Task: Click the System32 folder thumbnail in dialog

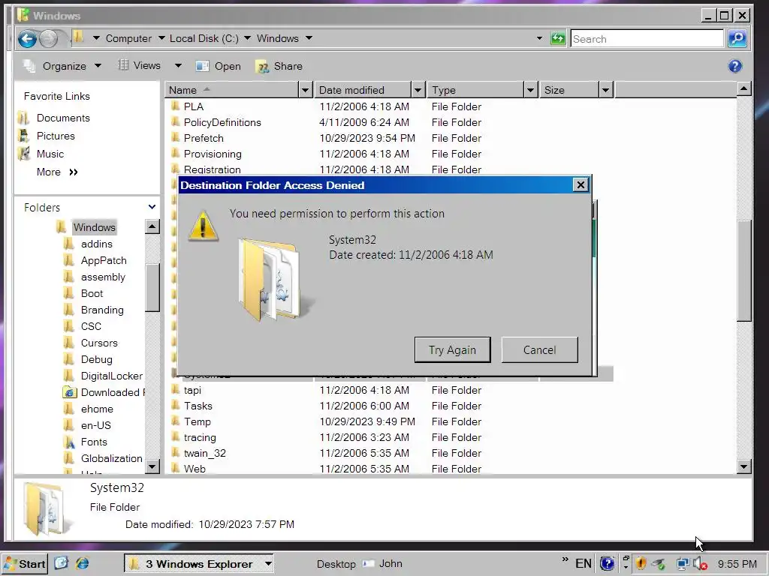Action: coord(275,279)
